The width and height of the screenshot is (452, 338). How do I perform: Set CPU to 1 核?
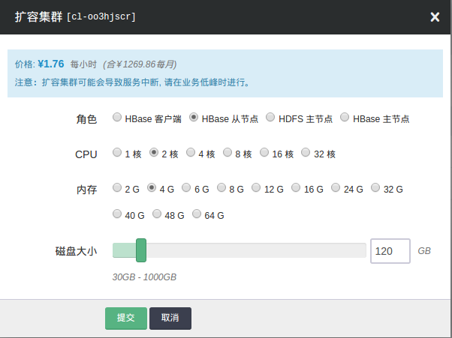coord(117,153)
